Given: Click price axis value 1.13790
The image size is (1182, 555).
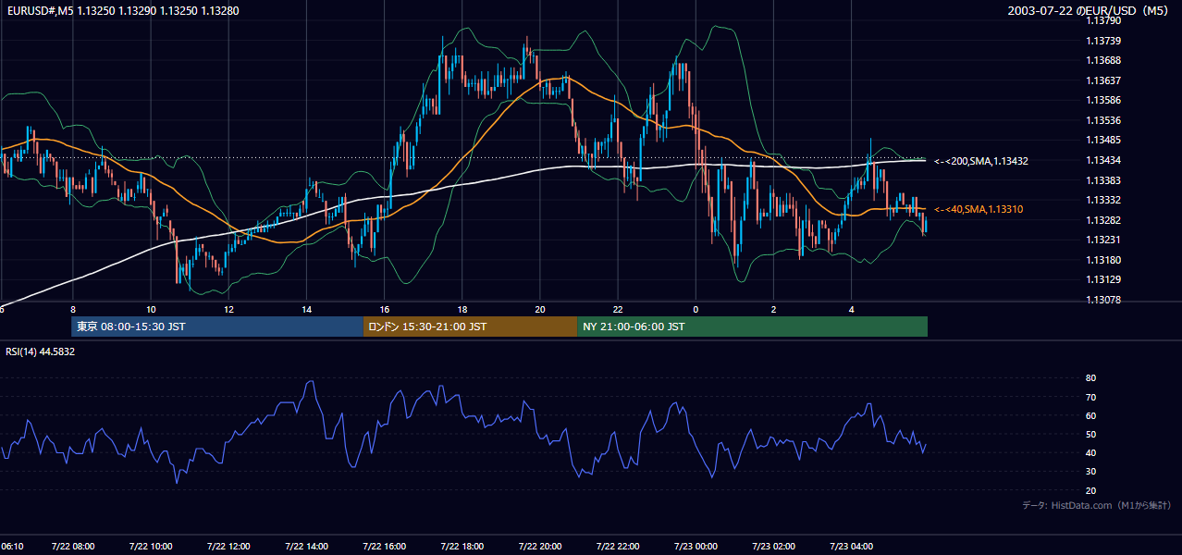Looking at the screenshot, I should click(1104, 20).
